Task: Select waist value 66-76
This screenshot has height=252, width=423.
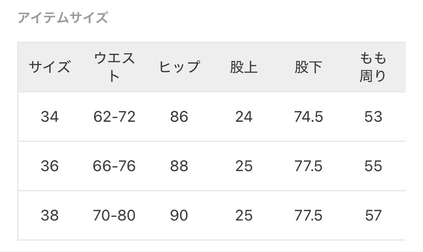Action: [114, 166]
